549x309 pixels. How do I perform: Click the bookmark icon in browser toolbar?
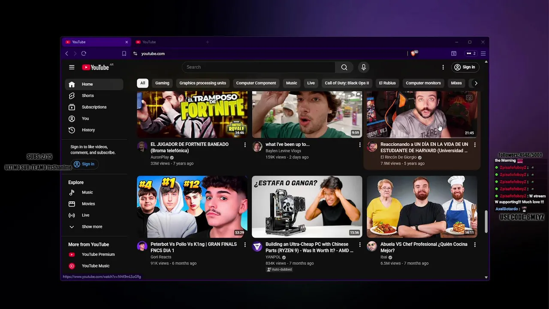click(x=124, y=54)
